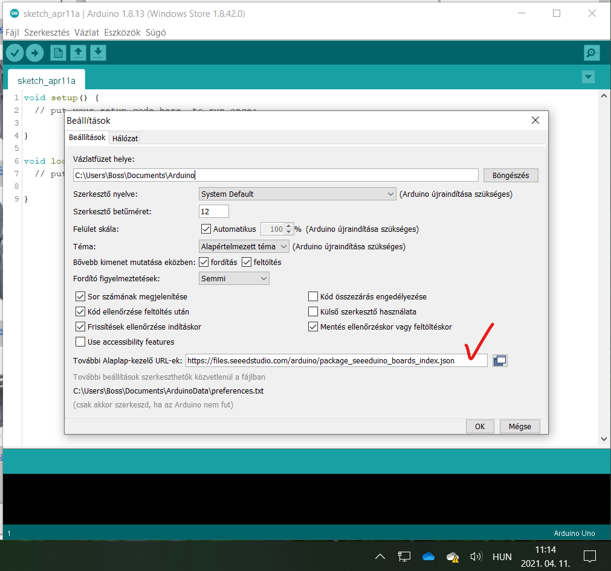
Task: Open a sketch with the up-arrow icon
Action: [79, 53]
